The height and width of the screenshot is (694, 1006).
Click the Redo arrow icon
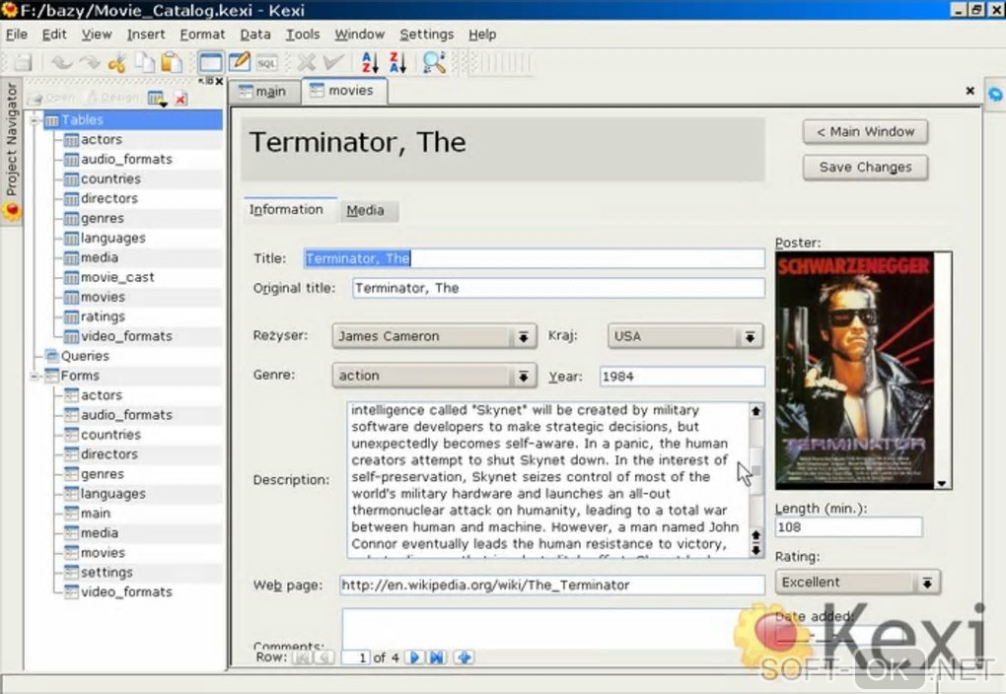(89, 62)
